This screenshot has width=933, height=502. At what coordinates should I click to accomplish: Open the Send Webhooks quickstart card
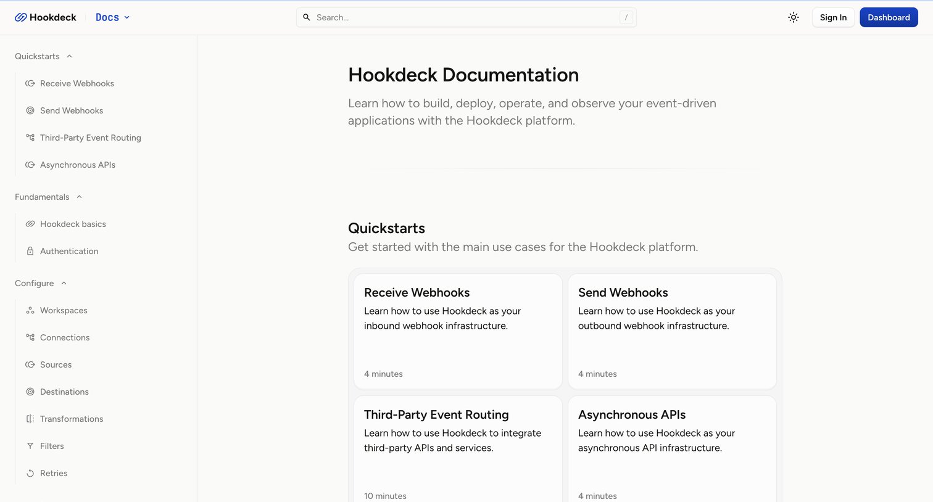pyautogui.click(x=672, y=331)
